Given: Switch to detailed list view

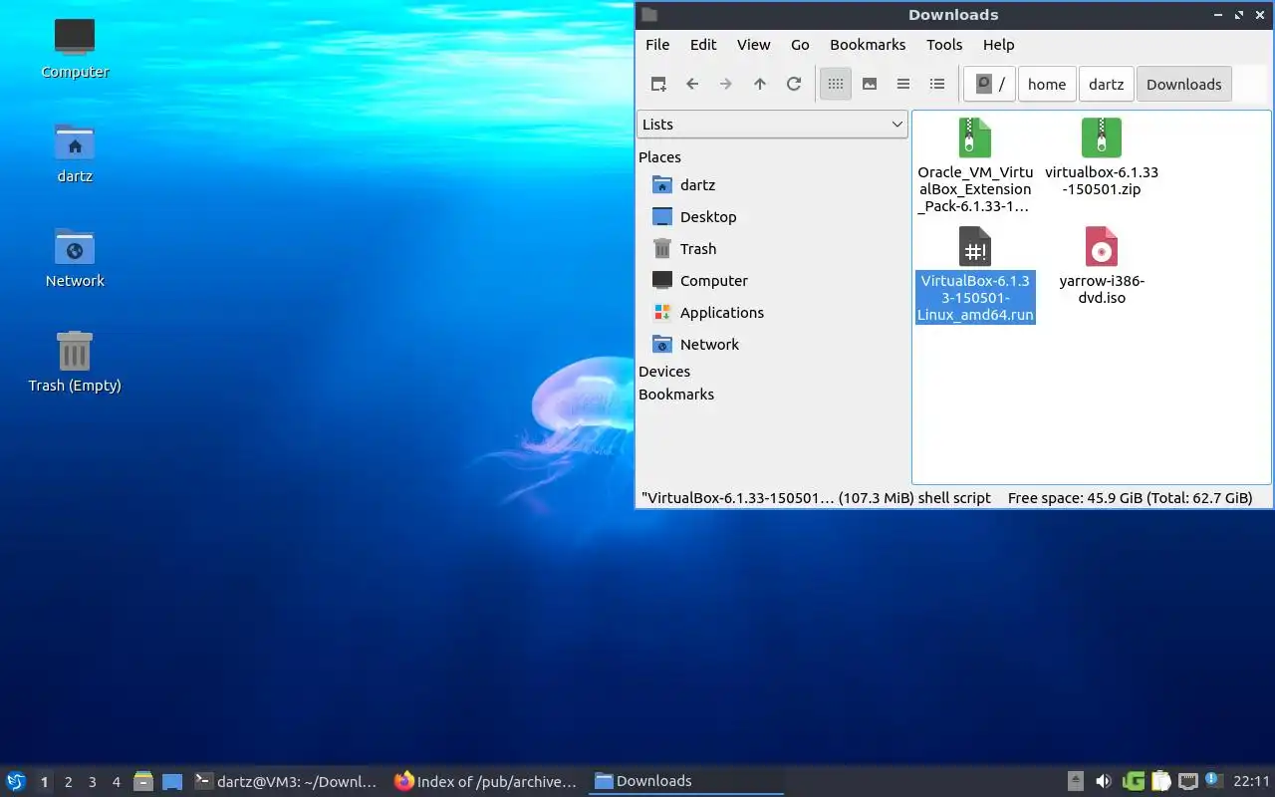Looking at the screenshot, I should point(937,85).
